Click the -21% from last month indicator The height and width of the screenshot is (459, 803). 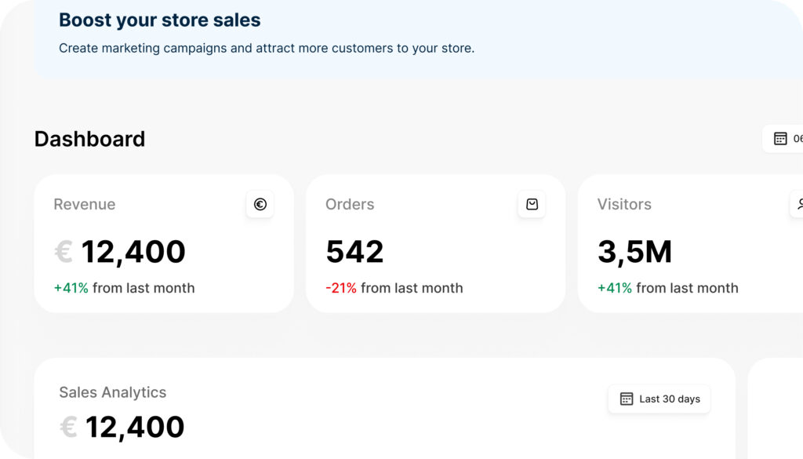click(x=394, y=288)
